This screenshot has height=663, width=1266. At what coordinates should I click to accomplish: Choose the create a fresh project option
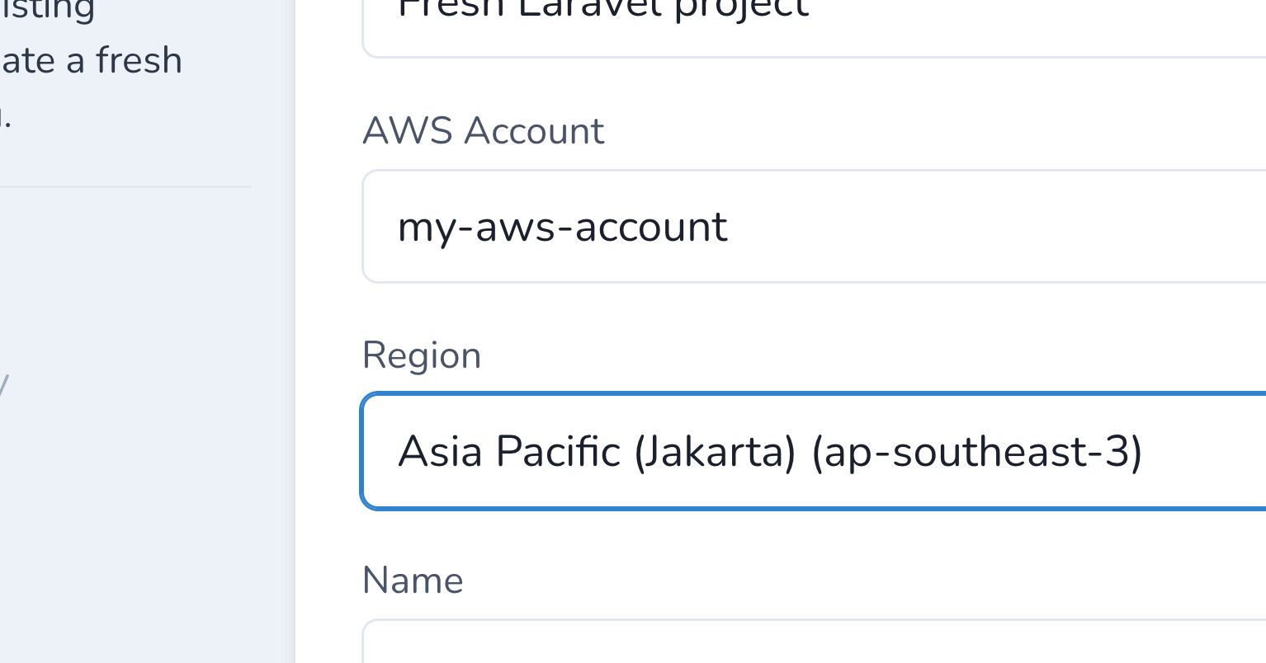click(91, 59)
